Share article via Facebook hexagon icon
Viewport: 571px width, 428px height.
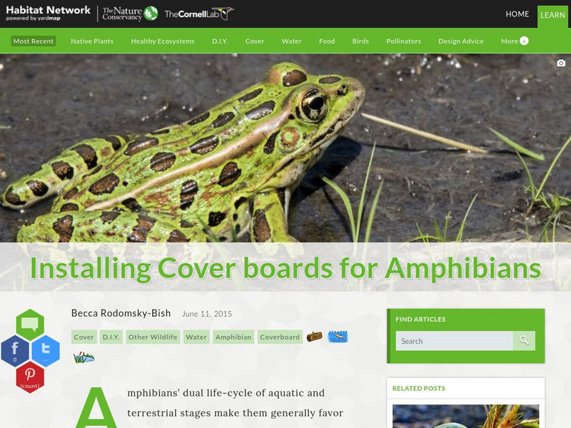(x=15, y=351)
